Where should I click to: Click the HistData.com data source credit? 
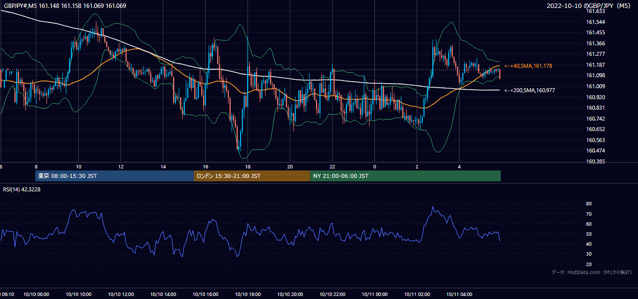pyautogui.click(x=592, y=272)
